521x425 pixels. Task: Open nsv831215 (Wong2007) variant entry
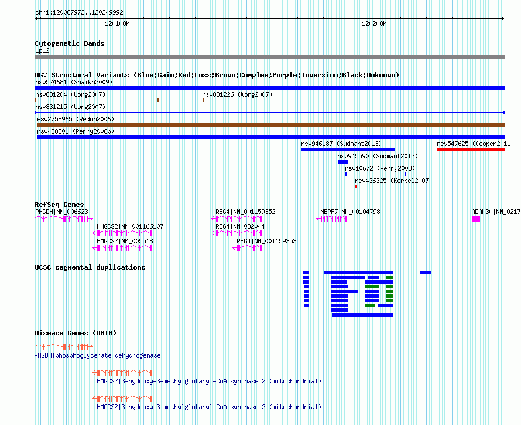click(x=70, y=107)
